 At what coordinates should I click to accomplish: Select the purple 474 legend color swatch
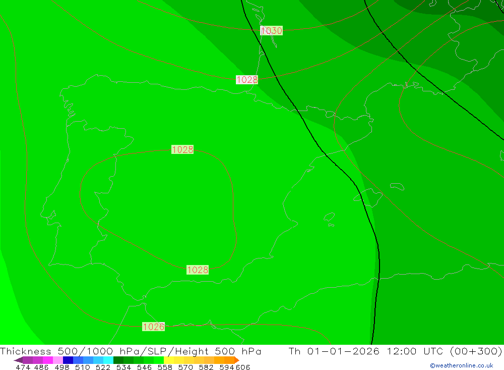pos(28,360)
